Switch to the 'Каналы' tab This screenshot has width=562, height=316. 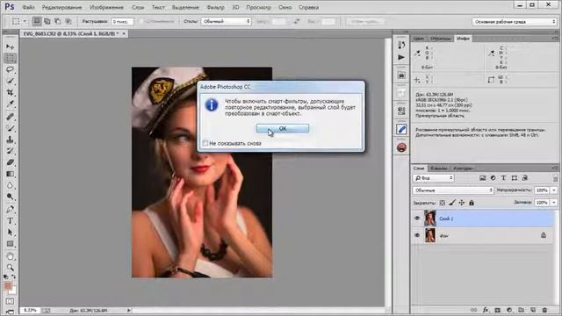(439, 168)
